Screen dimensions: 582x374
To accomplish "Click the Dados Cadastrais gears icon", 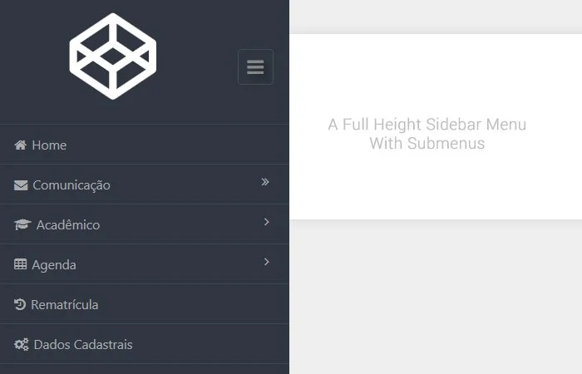I will point(21,344).
